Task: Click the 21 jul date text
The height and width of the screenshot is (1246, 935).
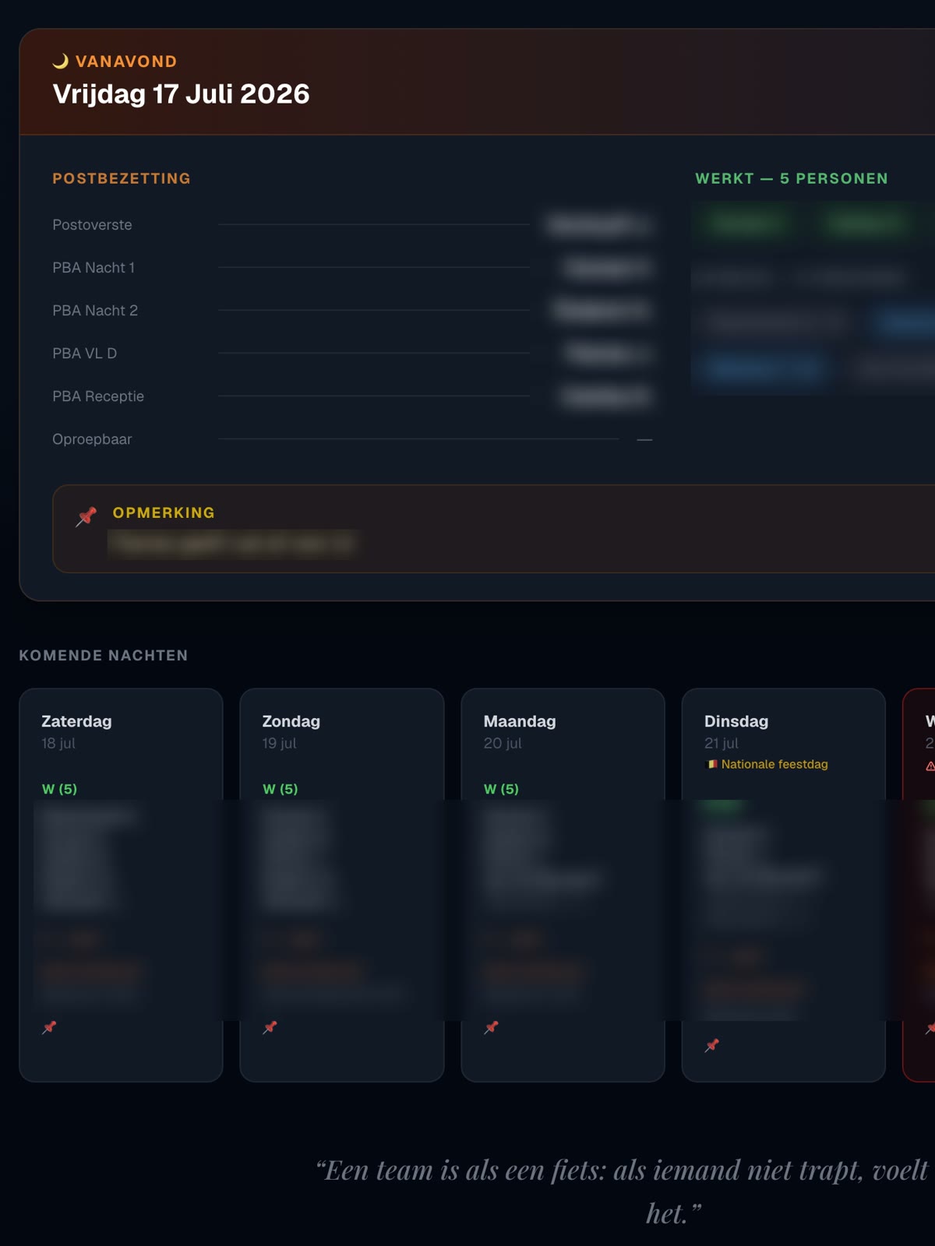Action: 722,743
